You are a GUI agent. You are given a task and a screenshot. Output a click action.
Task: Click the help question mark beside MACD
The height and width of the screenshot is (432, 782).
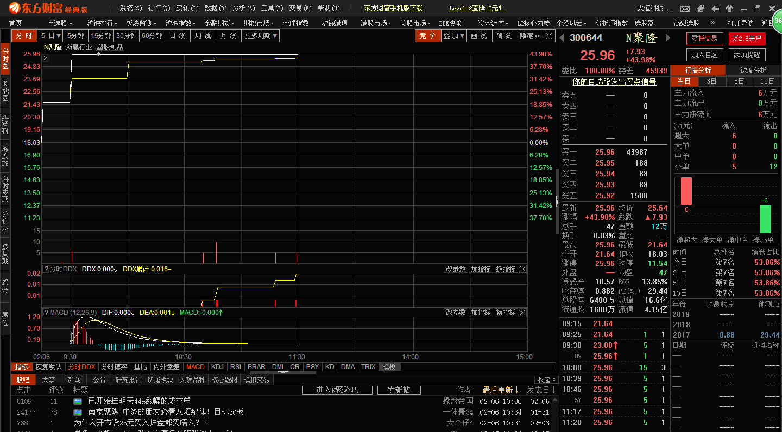pos(46,313)
